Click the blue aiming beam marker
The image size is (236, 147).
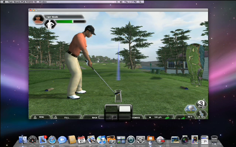(119, 62)
